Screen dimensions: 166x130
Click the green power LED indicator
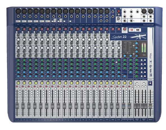[153, 28]
